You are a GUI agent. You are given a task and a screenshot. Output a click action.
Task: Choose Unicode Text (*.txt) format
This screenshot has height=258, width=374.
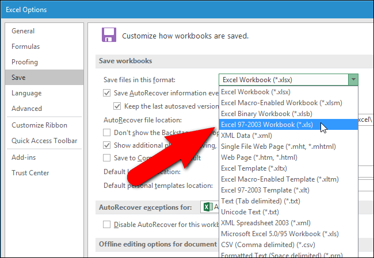pyautogui.click(x=288, y=212)
